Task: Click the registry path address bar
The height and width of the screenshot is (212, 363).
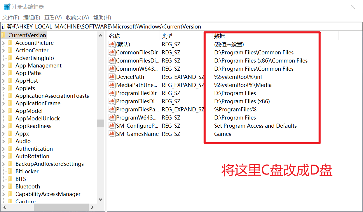Action: pyautogui.click(x=181, y=26)
